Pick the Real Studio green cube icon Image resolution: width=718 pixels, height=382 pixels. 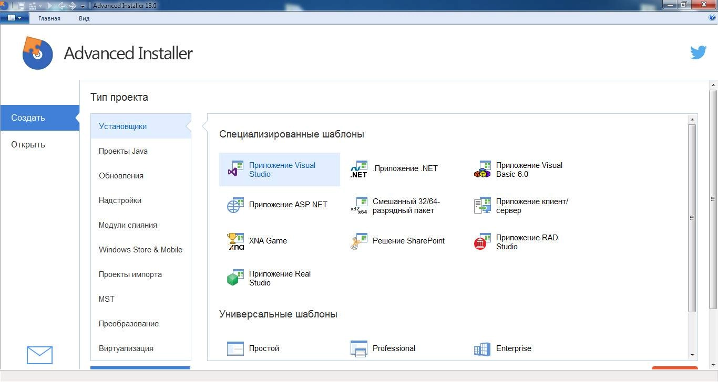pos(235,278)
